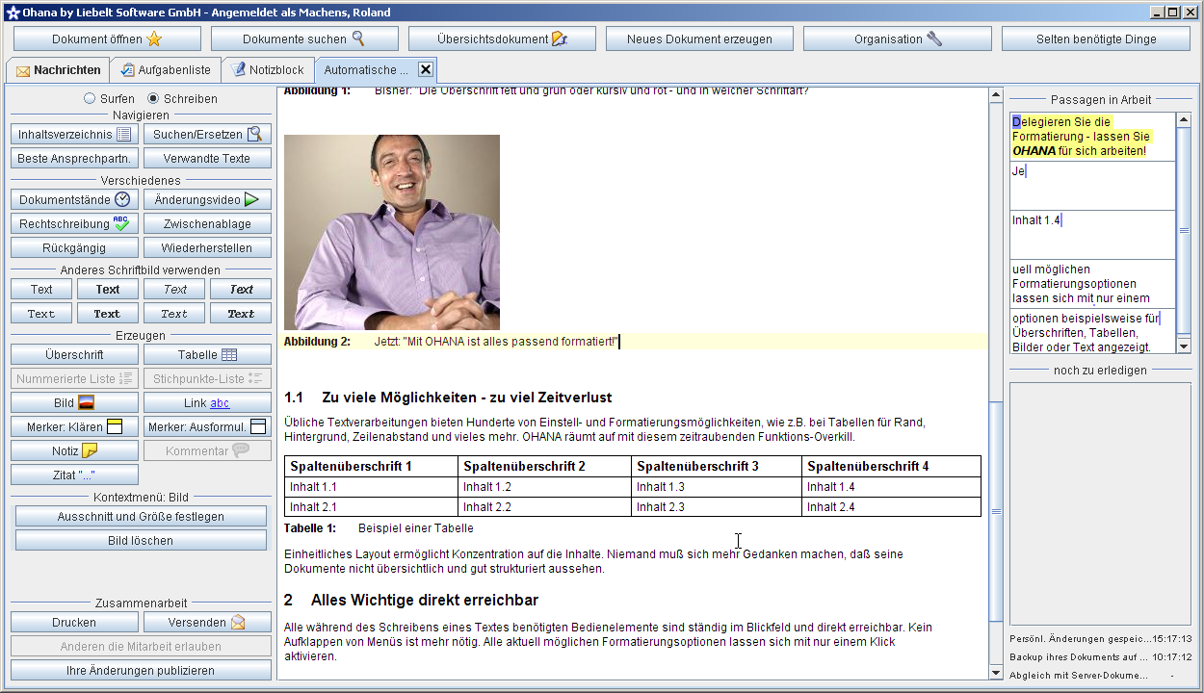Run the Rechtschreibung spell check
This screenshot has height=693, width=1204.
[74, 224]
